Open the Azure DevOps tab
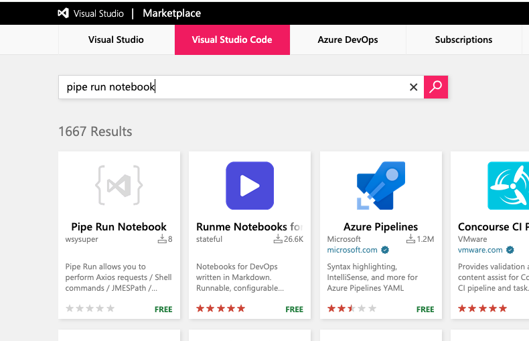 click(x=348, y=40)
